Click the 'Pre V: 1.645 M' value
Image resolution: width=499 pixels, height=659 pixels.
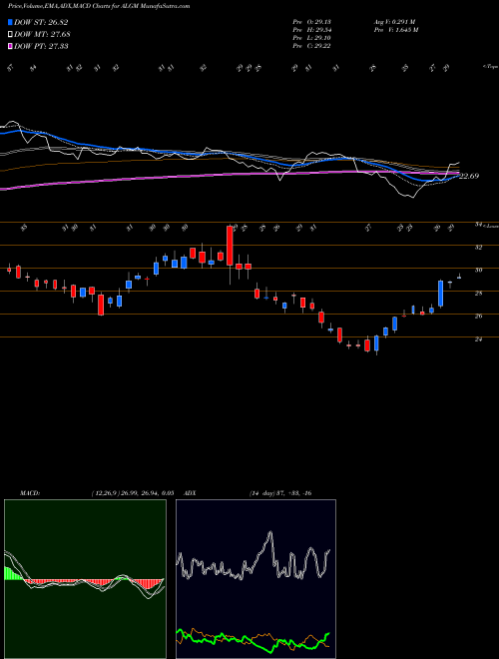[x=395, y=30]
